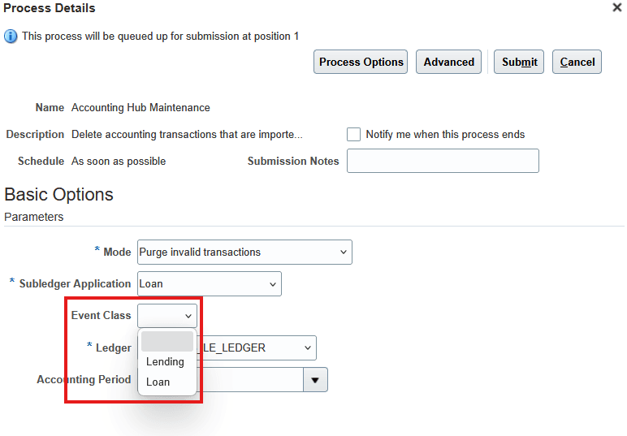Choose Lending from the Event Class list
Screen dimensions: 627x436
coord(165,361)
